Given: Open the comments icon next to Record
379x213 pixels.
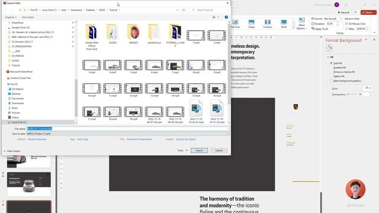Looking at the screenshot, I should tap(355, 12).
